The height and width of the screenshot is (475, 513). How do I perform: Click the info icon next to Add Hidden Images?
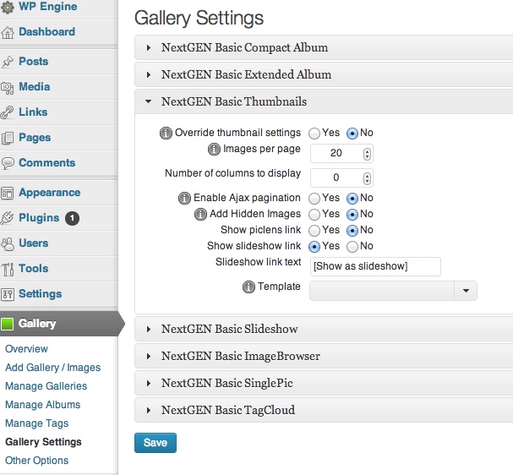[200, 215]
